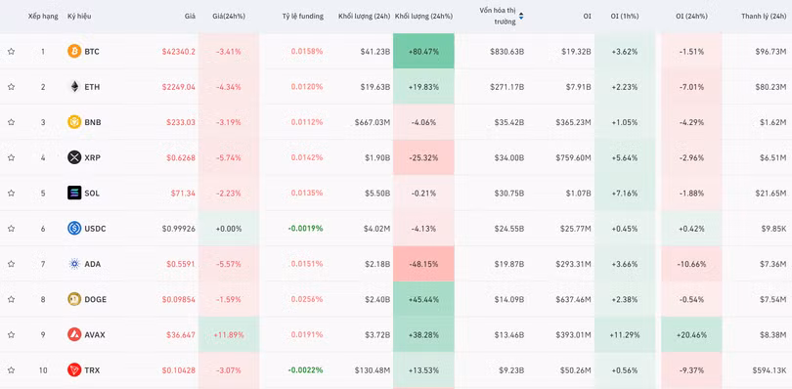The image size is (792, 389).
Task: Sort by Tỷ lệ funding header
Action: point(302,17)
